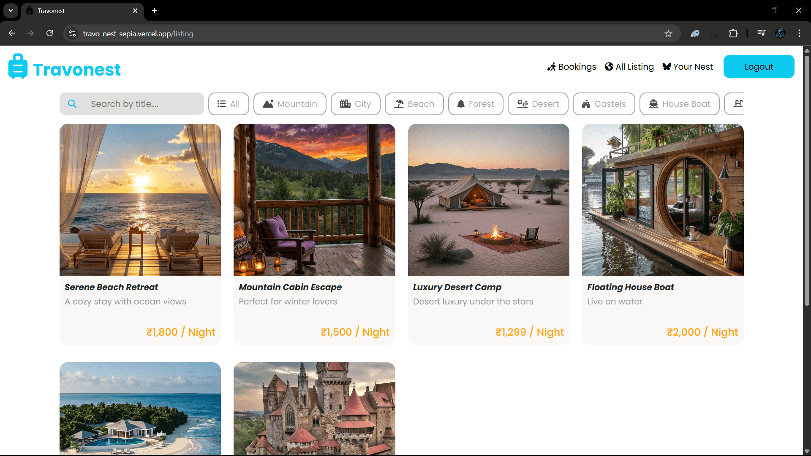The width and height of the screenshot is (811, 456).
Task: View site information icon in address bar
Action: tap(73, 34)
